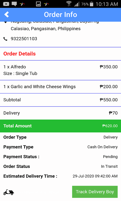Tap the green Total Amount bar

point(60,126)
